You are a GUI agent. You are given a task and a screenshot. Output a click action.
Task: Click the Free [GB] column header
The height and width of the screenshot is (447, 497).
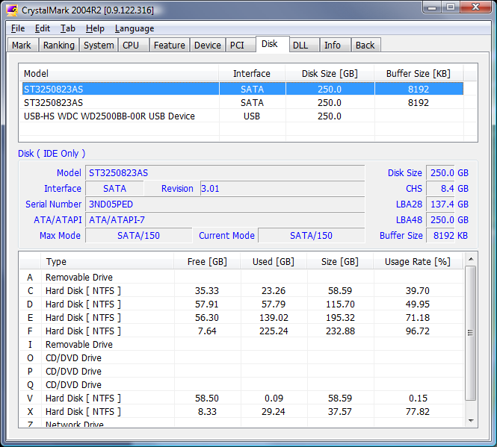coord(207,261)
